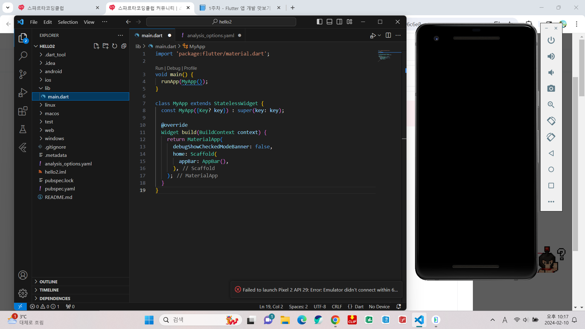The height and width of the screenshot is (329, 585).
Task: Open the Testing flask view
Action: tap(23, 129)
